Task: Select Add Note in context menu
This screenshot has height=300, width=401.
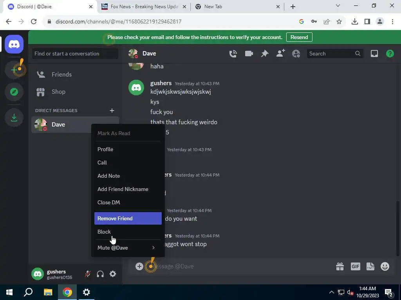Action: click(x=128, y=176)
